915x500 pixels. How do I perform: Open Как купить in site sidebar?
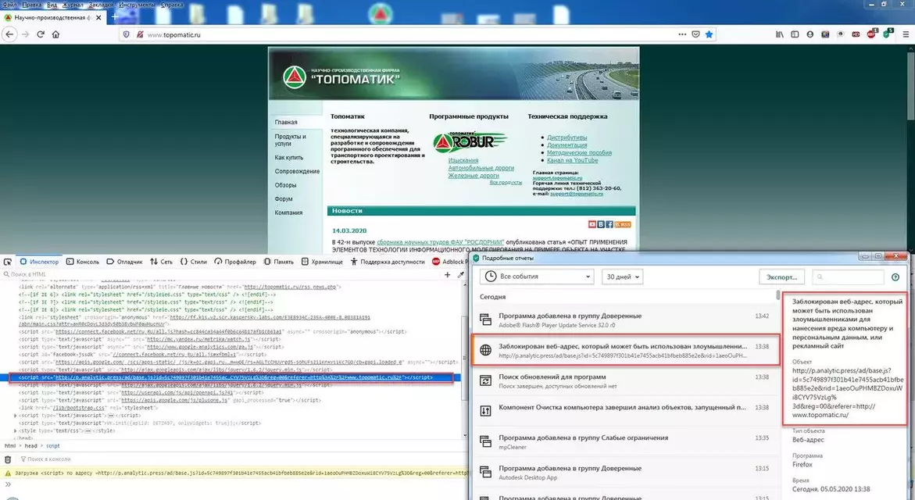[289, 158]
